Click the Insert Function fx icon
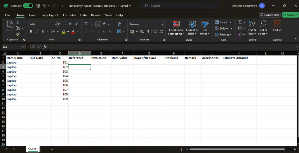 pos(45,47)
